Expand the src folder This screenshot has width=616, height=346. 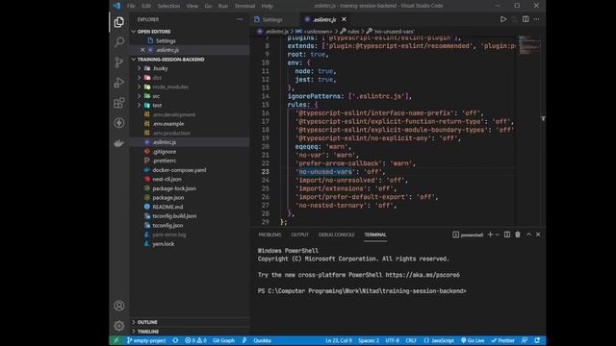pos(139,96)
